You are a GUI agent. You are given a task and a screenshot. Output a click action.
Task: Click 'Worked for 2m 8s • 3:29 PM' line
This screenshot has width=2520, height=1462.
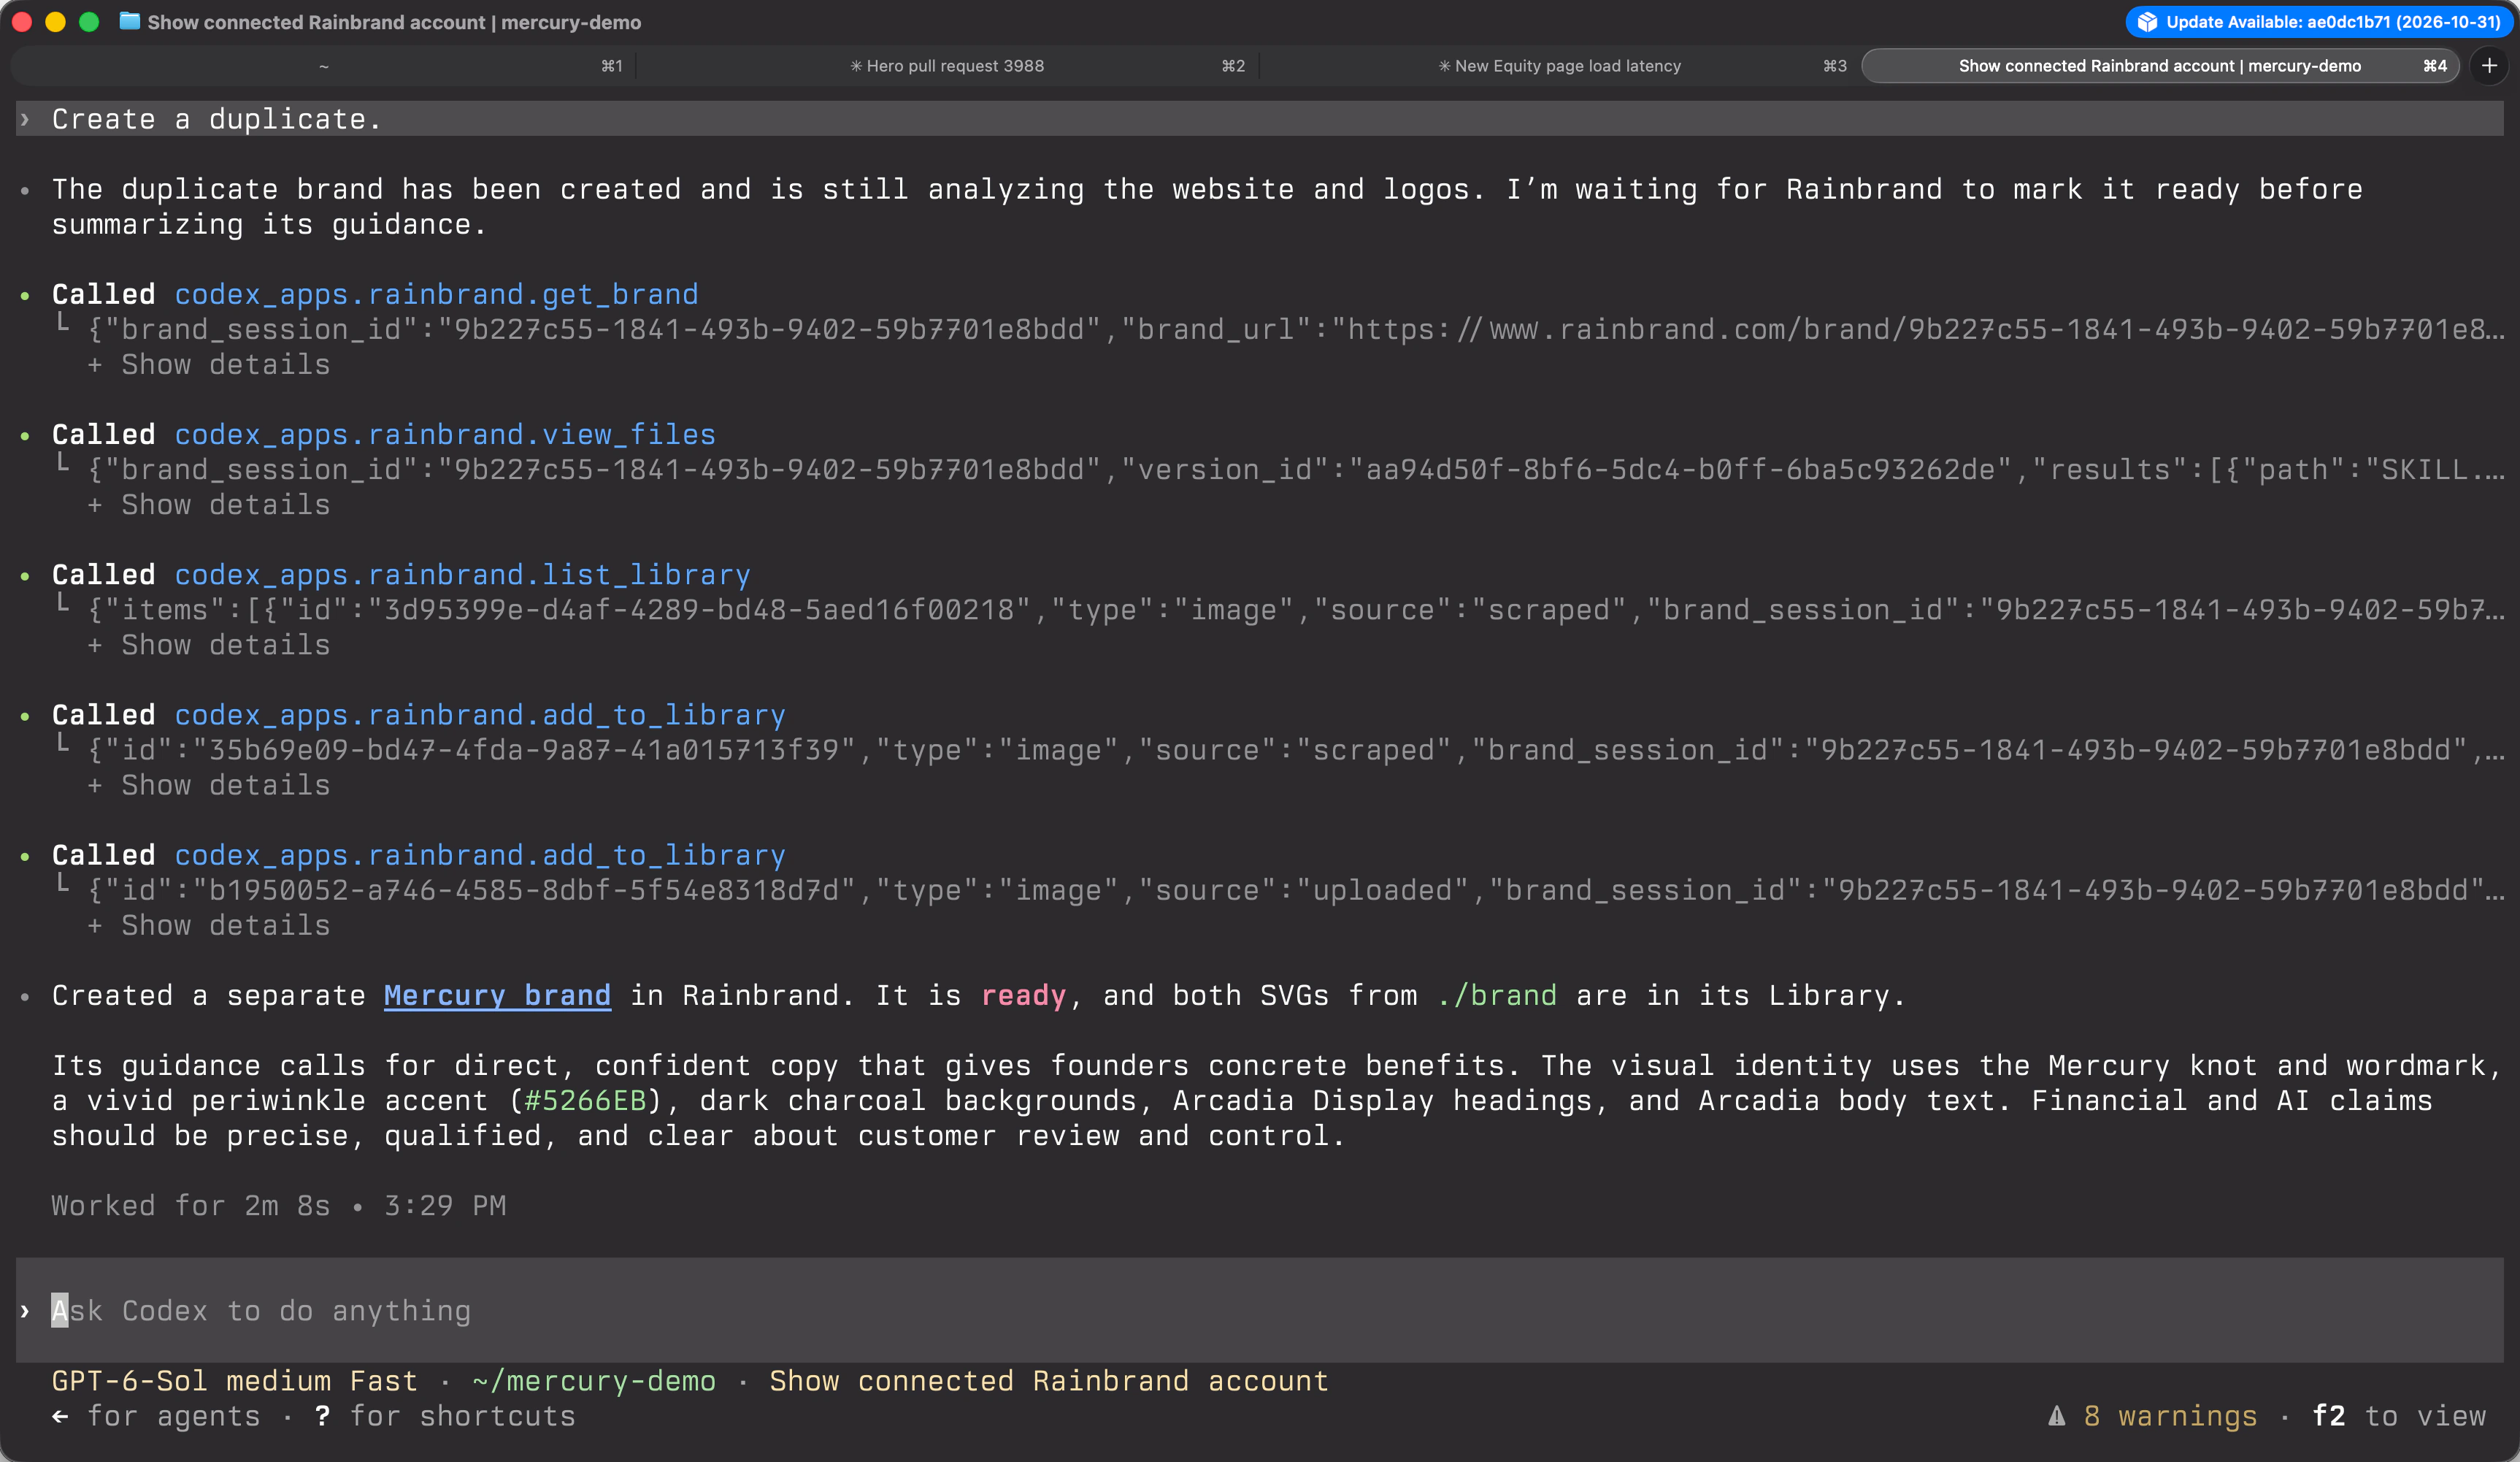coord(279,1206)
